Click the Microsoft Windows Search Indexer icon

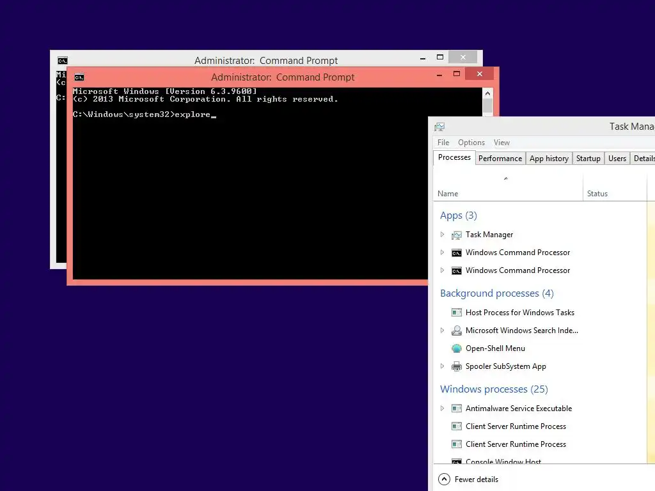tap(457, 331)
